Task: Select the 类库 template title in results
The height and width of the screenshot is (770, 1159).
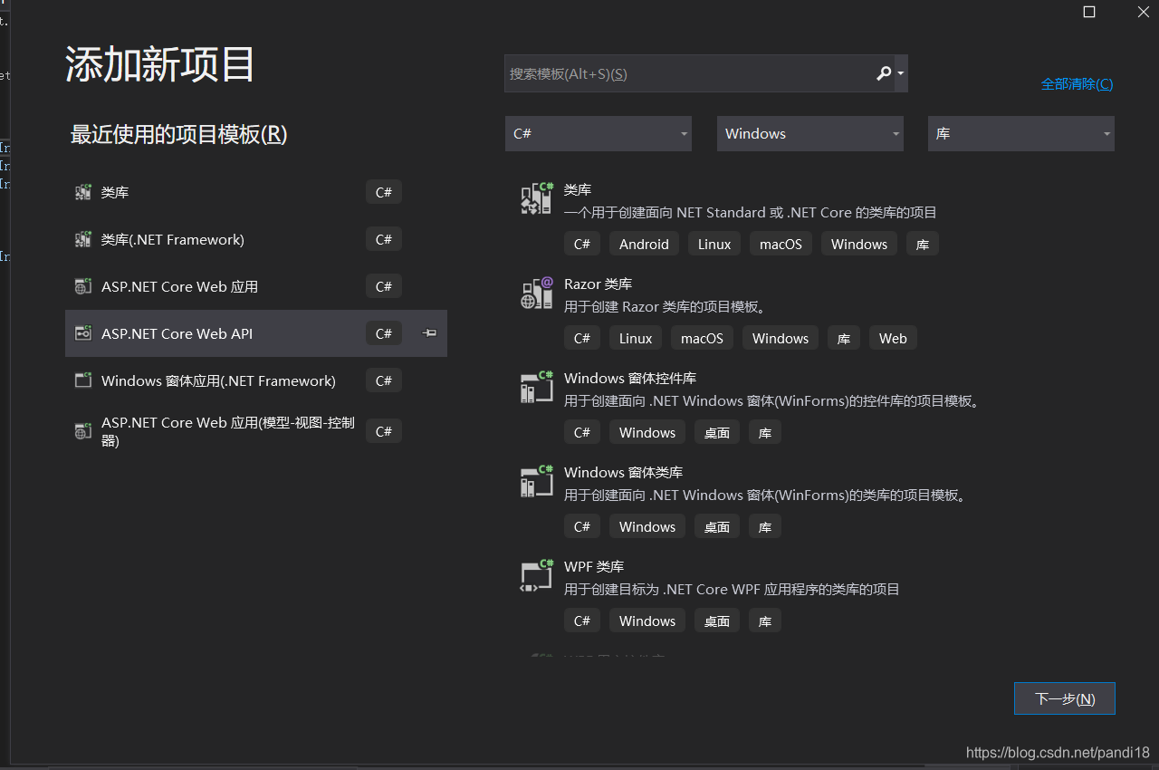Action: point(578,190)
